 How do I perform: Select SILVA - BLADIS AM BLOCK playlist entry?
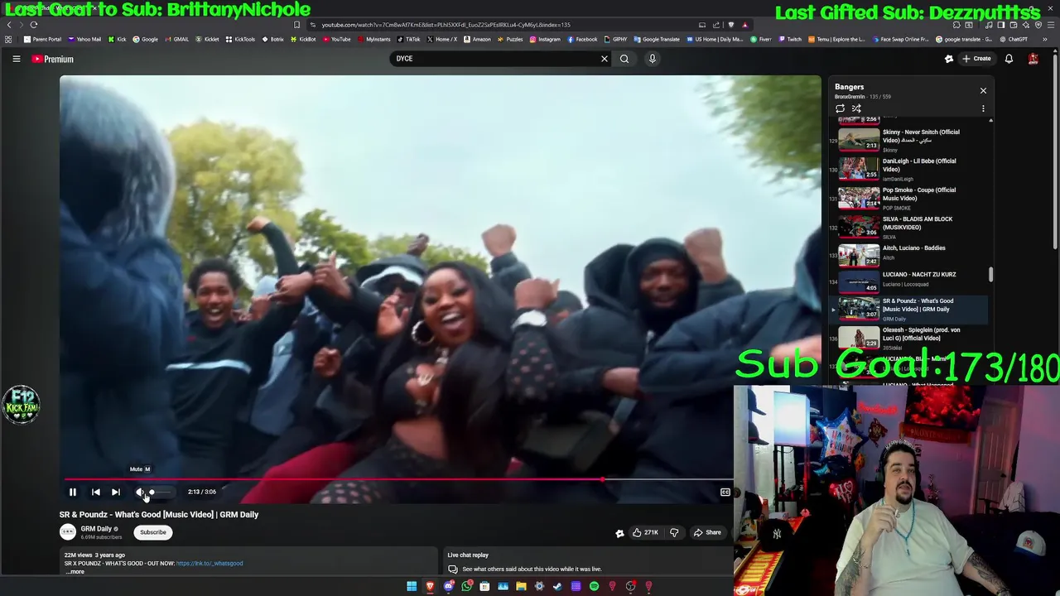coord(909,226)
